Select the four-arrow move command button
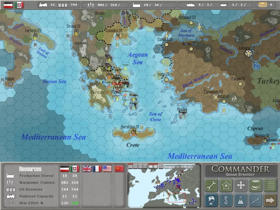This screenshot has width=280, height=210. 241,185
